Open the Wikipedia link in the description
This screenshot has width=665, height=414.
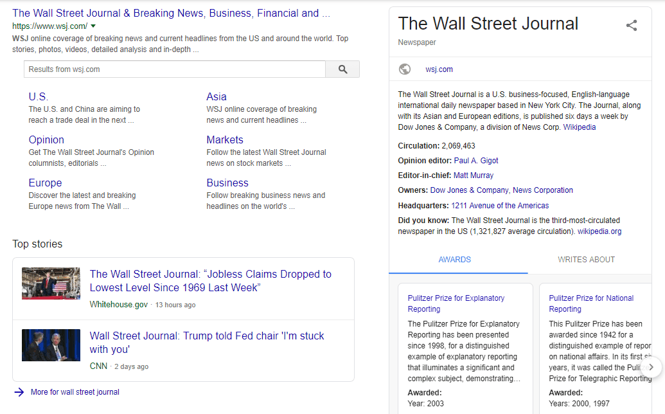(579, 127)
